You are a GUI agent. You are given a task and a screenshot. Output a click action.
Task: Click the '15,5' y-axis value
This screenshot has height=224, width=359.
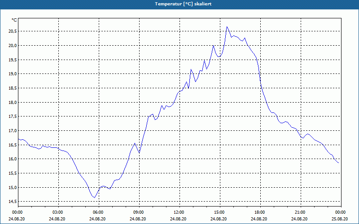[13, 173]
